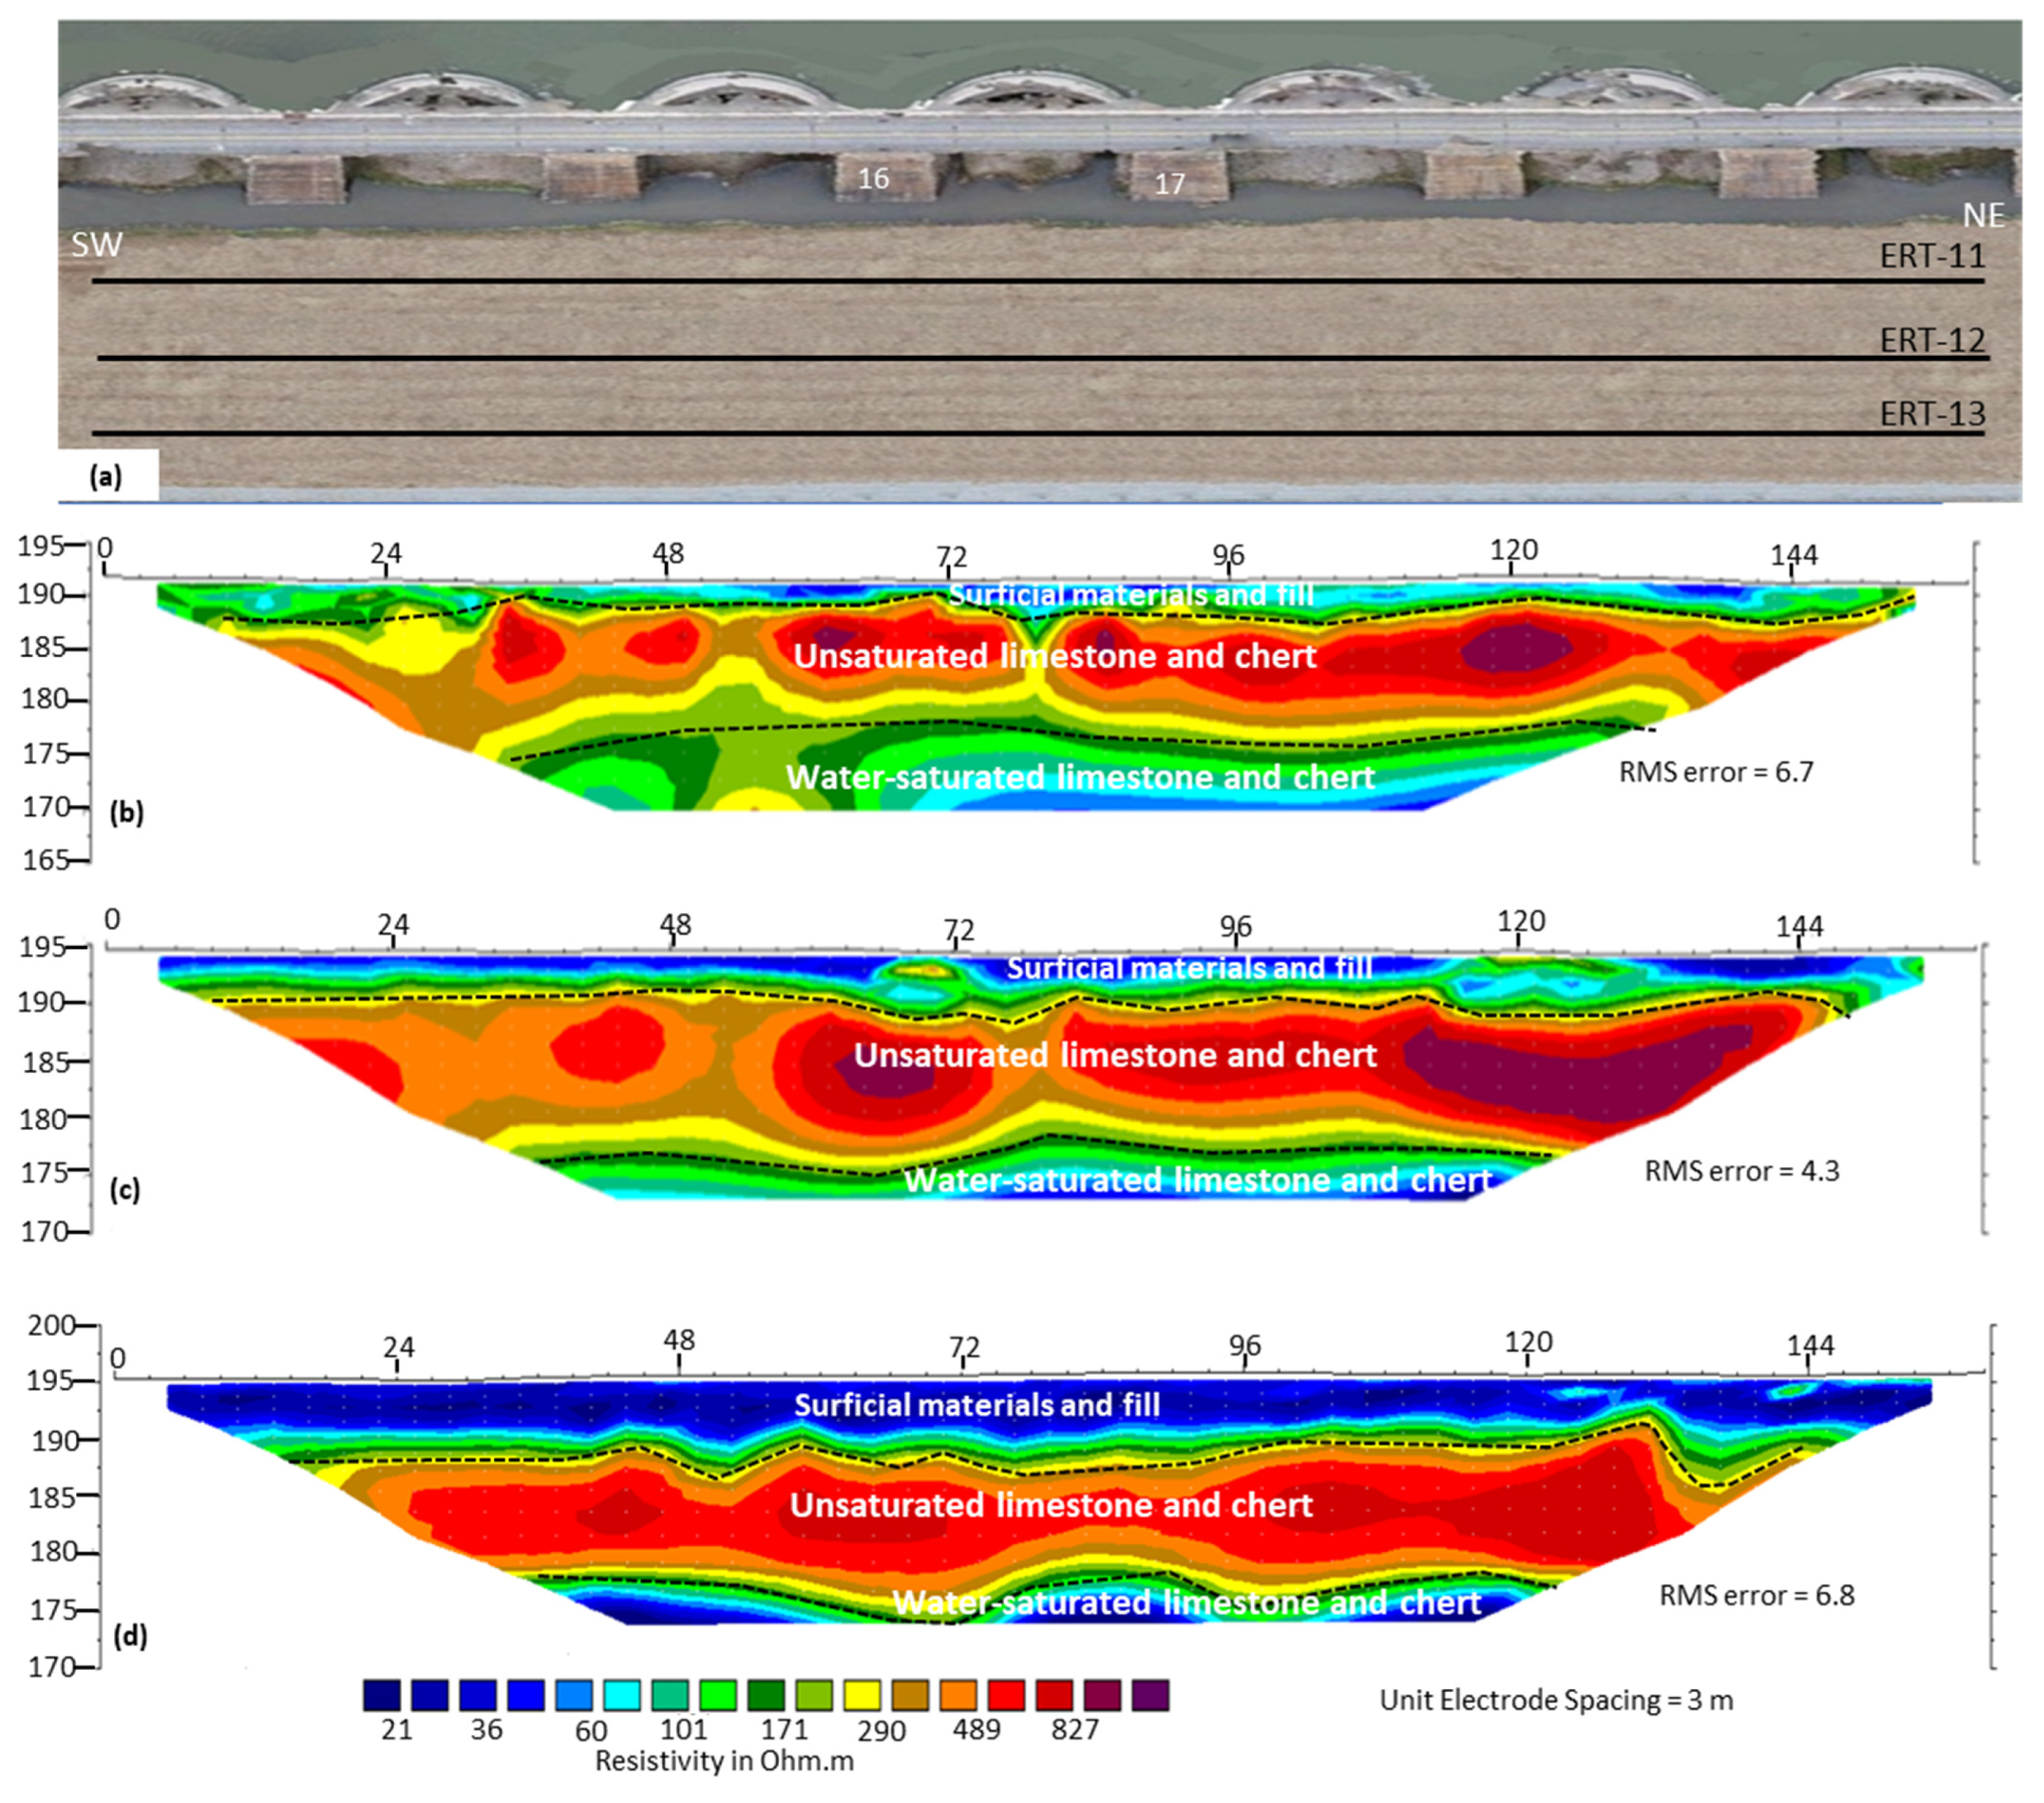
Task: Click the cyan resistivity legend swatch
Action: (x=623, y=1696)
